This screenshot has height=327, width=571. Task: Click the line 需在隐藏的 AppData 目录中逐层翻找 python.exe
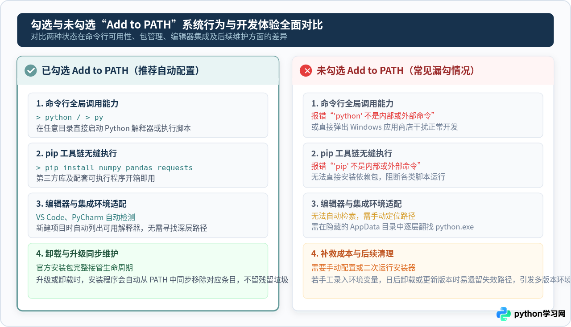[x=393, y=227]
